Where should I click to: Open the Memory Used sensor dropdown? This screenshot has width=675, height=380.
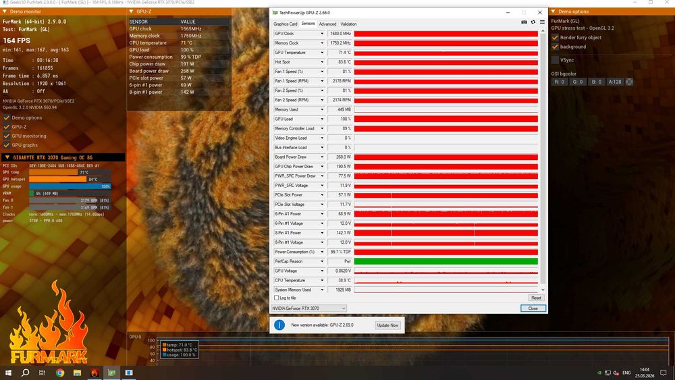click(321, 109)
